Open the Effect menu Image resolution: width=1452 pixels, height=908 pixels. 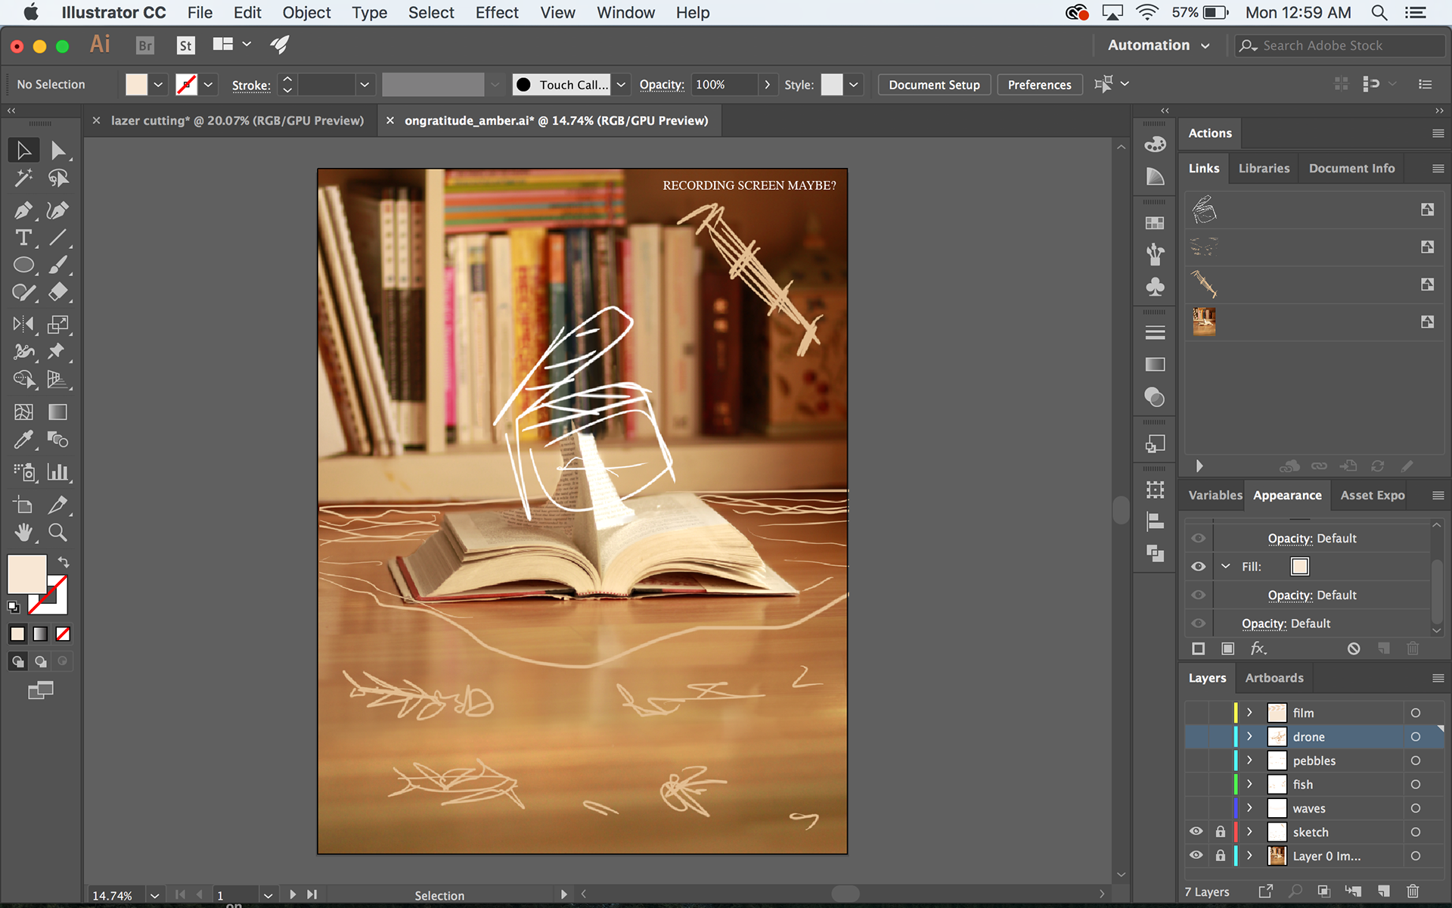(496, 13)
